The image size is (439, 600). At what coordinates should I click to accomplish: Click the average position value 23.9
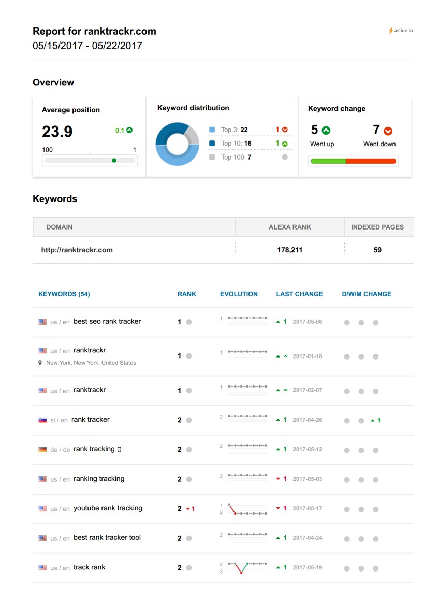point(57,132)
